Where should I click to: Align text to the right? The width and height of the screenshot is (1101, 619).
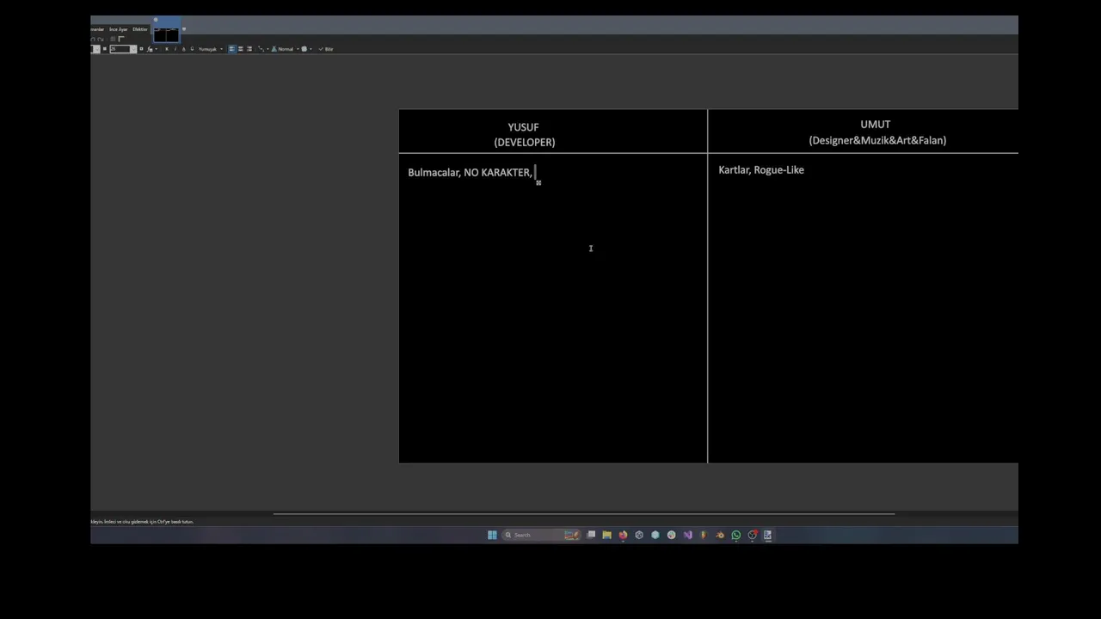(249, 49)
